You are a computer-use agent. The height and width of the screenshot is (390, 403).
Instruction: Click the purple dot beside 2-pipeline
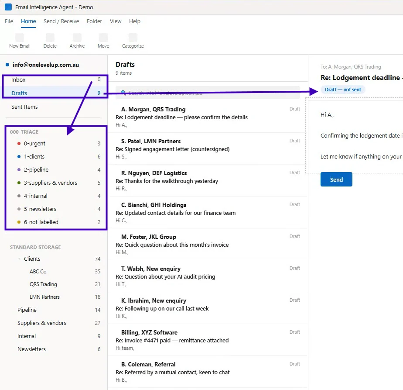(x=19, y=169)
